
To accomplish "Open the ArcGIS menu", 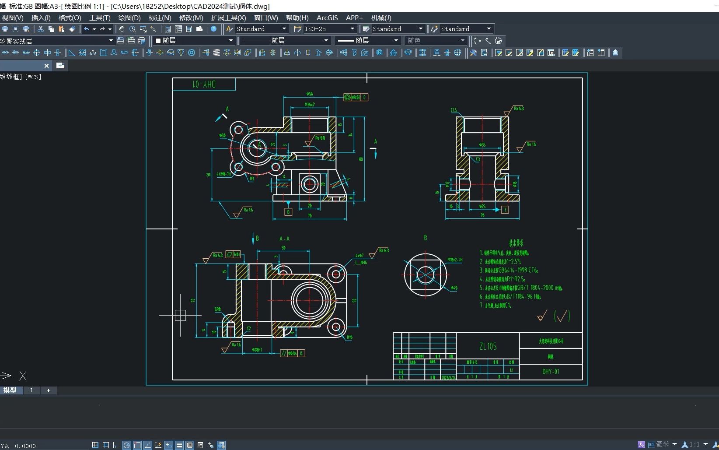I will click(327, 18).
